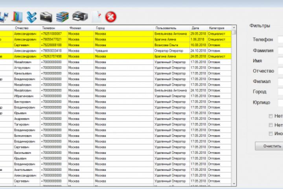Select phone cell +79093033418
The width and height of the screenshot is (283, 189).
pos(53,51)
